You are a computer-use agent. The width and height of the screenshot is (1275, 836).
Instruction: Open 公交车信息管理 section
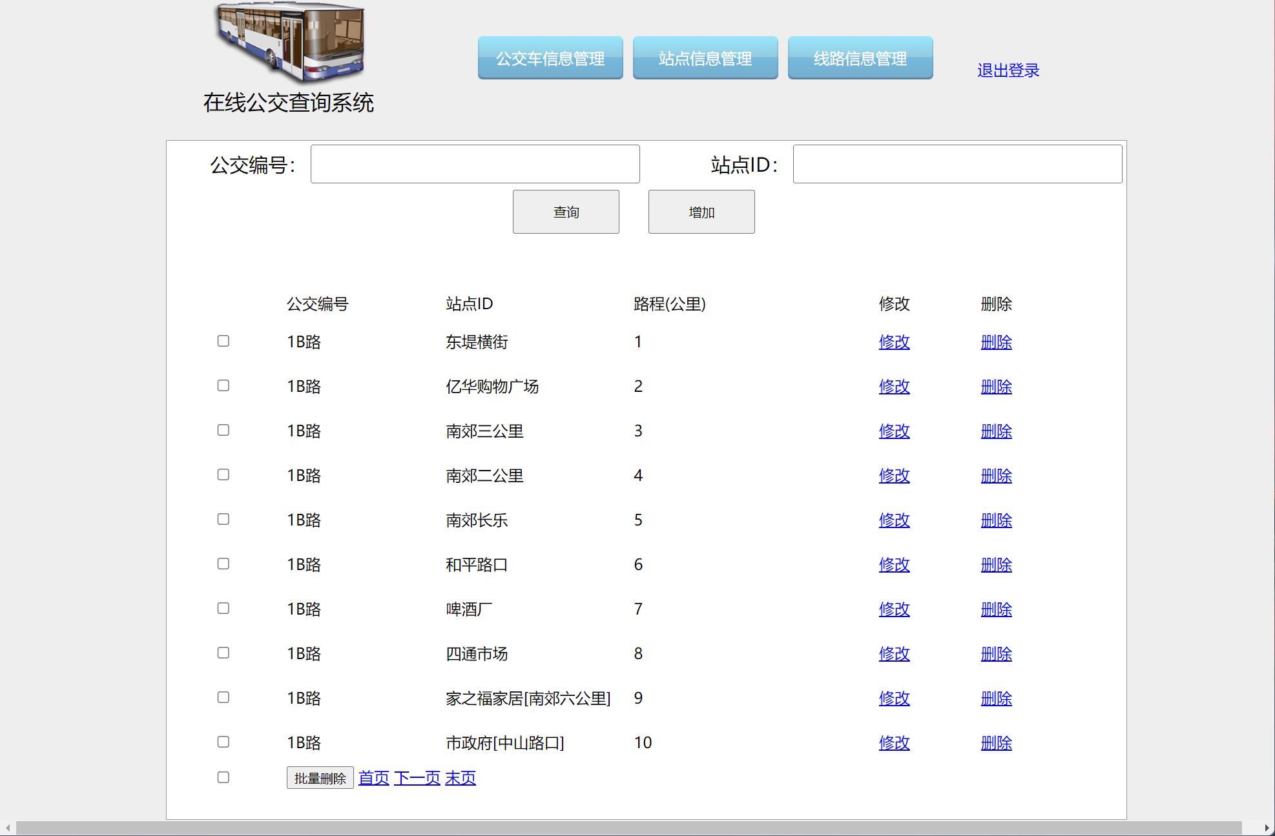[x=550, y=58]
